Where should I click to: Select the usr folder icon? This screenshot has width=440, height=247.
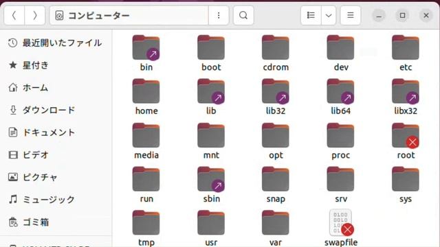click(x=211, y=223)
